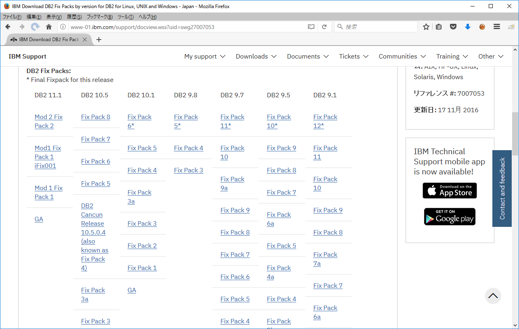Open DB2 11.1 GA link
The image size is (519, 329).
(39, 219)
